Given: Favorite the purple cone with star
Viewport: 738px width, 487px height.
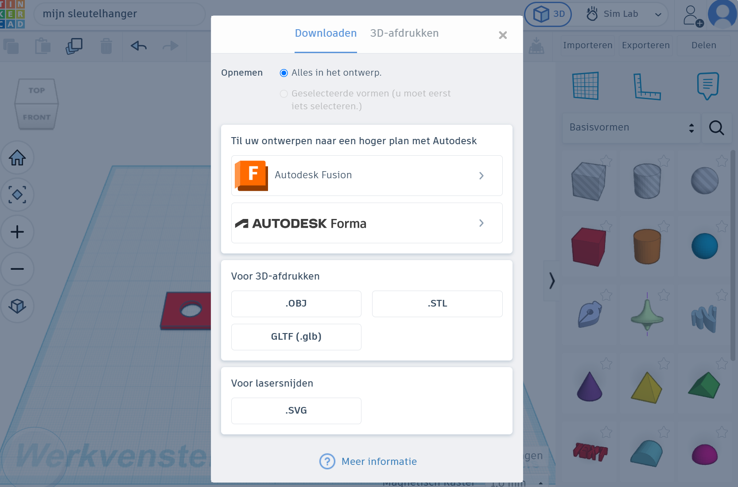Looking at the screenshot, I should [x=606, y=364].
